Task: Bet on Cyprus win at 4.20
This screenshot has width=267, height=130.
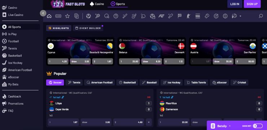Action: 58,61
